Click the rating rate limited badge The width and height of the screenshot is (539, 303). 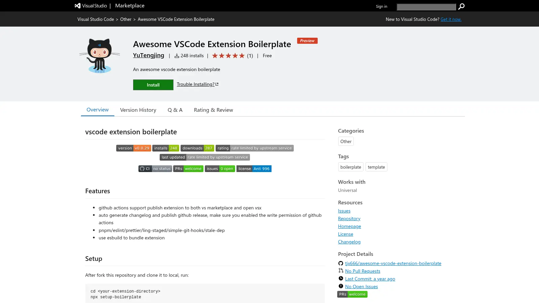(x=254, y=148)
